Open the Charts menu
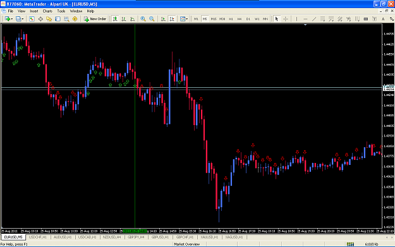Image resolution: width=395 pixels, height=247 pixels. tap(47, 11)
